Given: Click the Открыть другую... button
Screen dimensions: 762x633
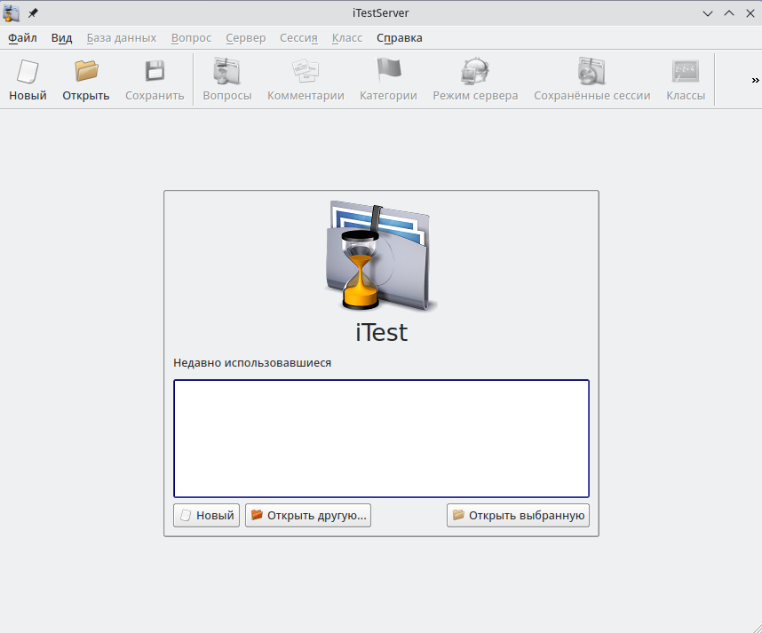Looking at the screenshot, I should [308, 515].
